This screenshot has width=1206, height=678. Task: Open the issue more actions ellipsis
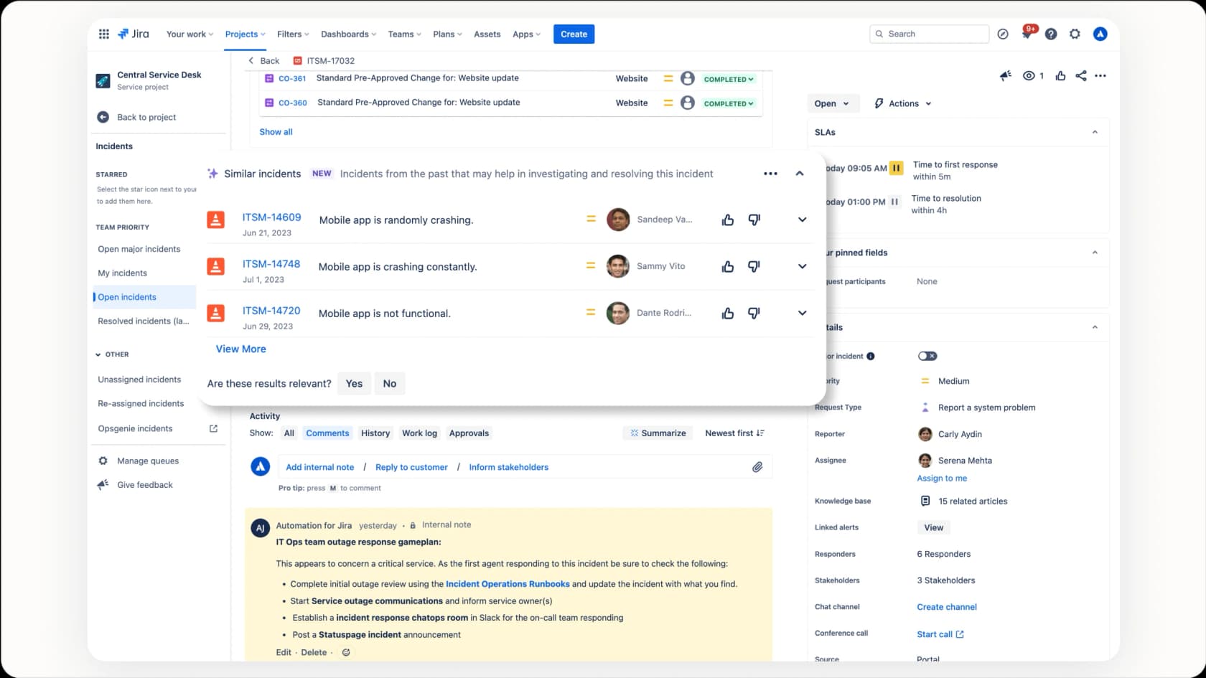1100,75
